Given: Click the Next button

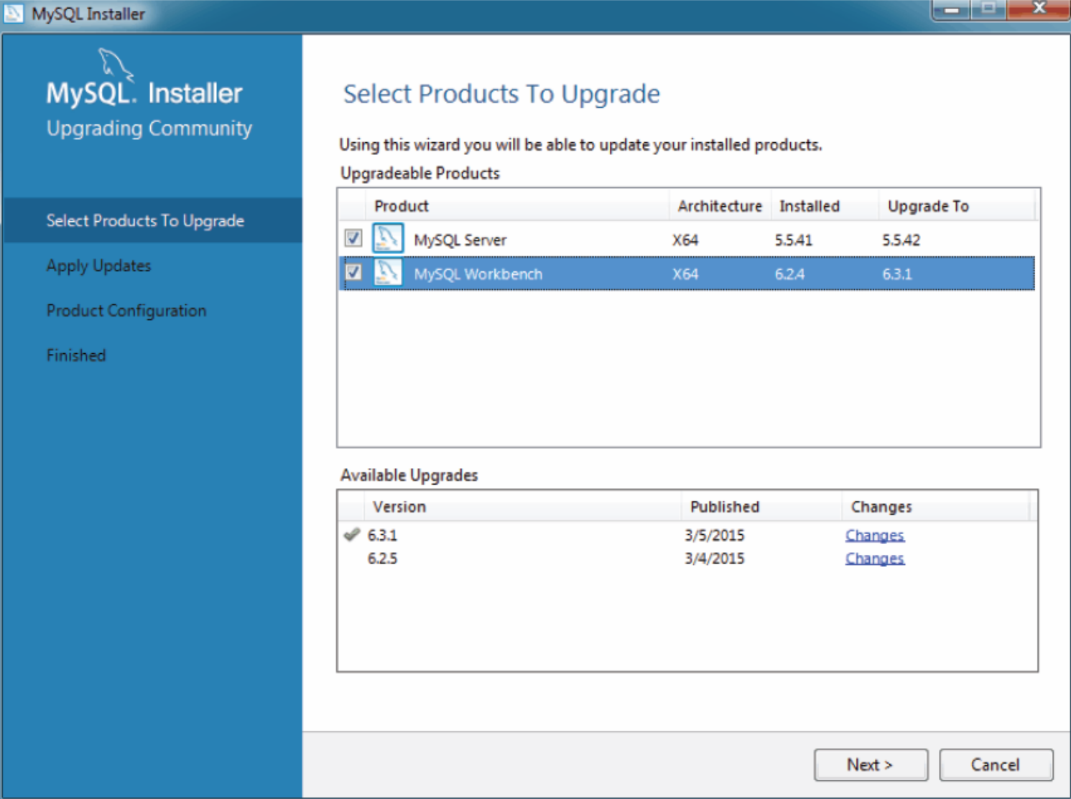Looking at the screenshot, I should pyautogui.click(x=870, y=765).
